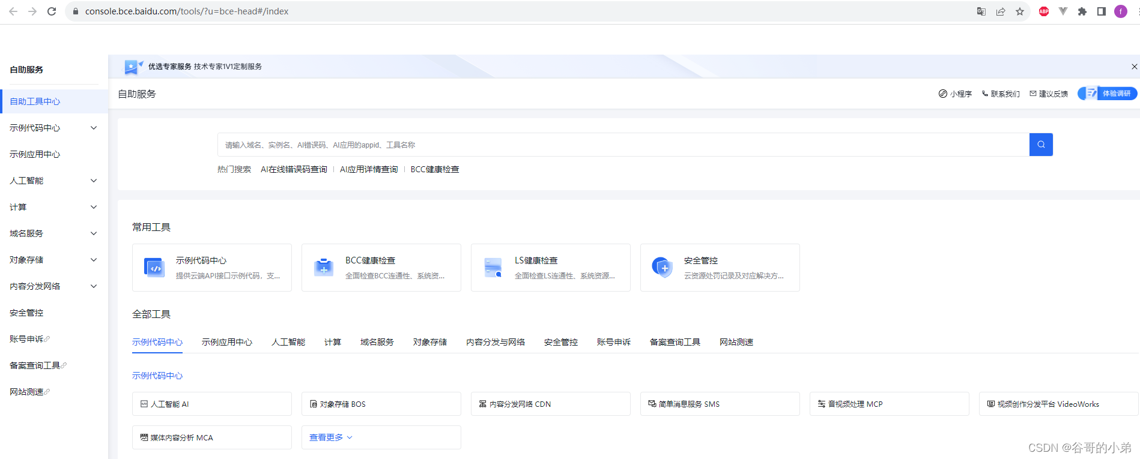The width and height of the screenshot is (1140, 459).
Task: Switch to 计算 tab under 全部工具
Action: 333,342
